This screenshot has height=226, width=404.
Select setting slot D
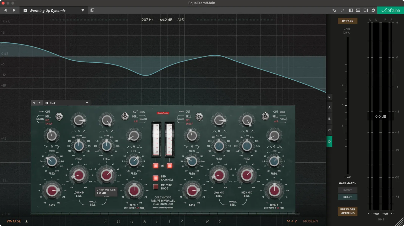329,142
